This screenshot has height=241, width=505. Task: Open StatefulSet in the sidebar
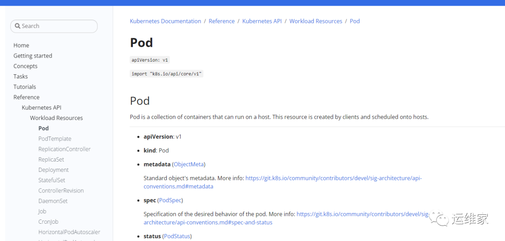coord(52,180)
